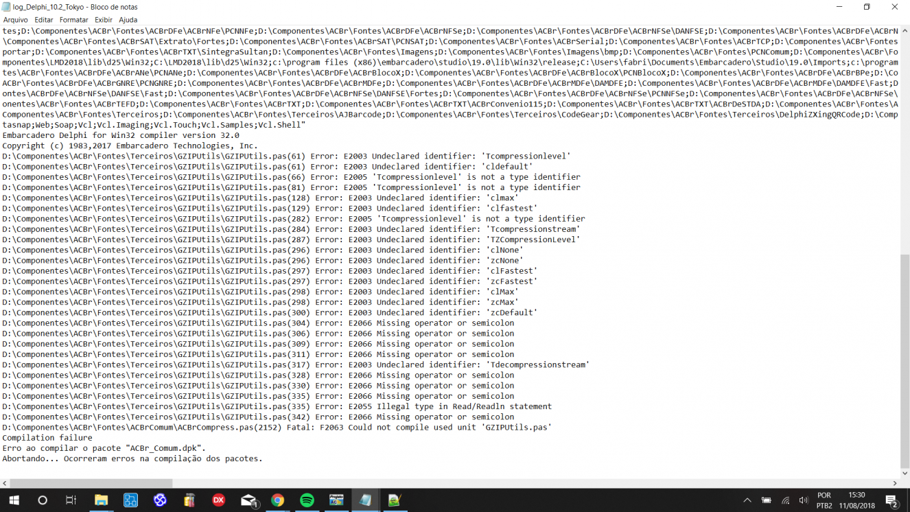This screenshot has width=910, height=512.
Task: Open the volume control tray icon
Action: (x=804, y=500)
